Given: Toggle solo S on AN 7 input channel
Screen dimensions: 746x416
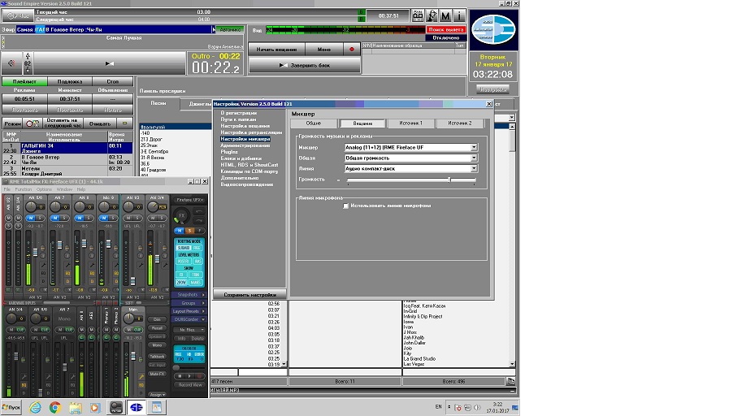Looking at the screenshot, I should [x=64, y=218].
